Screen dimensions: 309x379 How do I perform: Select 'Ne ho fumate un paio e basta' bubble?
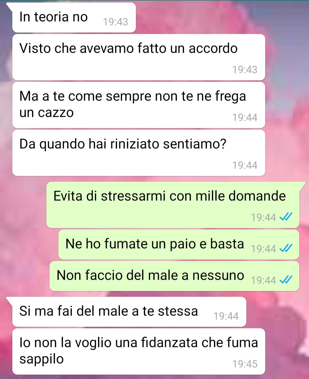point(179,245)
